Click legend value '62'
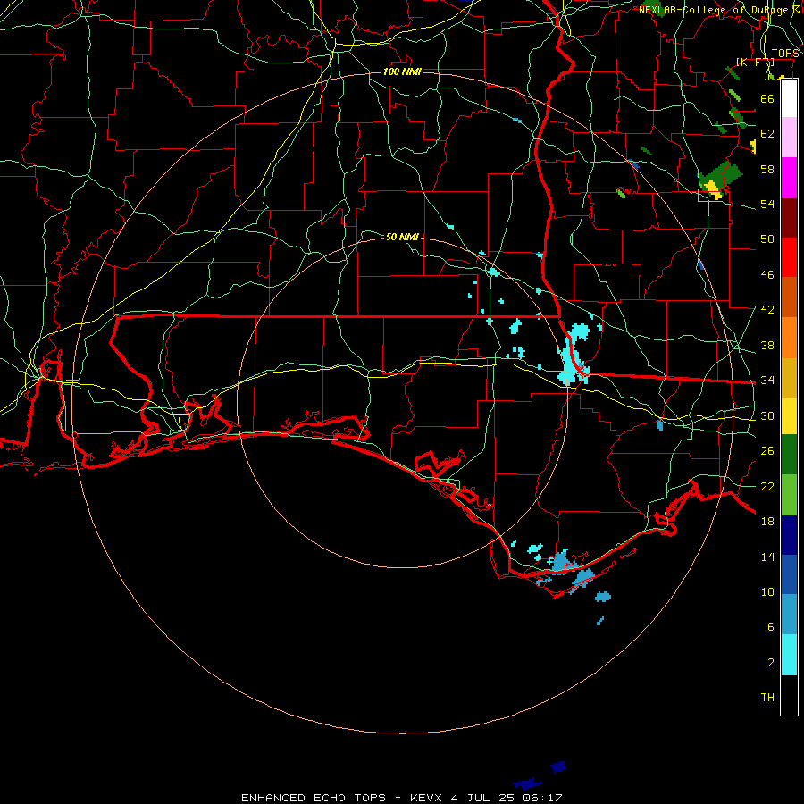This screenshot has height=804, width=804. pos(767,134)
